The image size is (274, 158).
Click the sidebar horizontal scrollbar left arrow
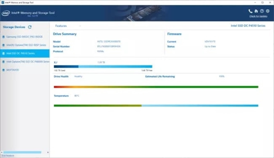tap(2, 152)
